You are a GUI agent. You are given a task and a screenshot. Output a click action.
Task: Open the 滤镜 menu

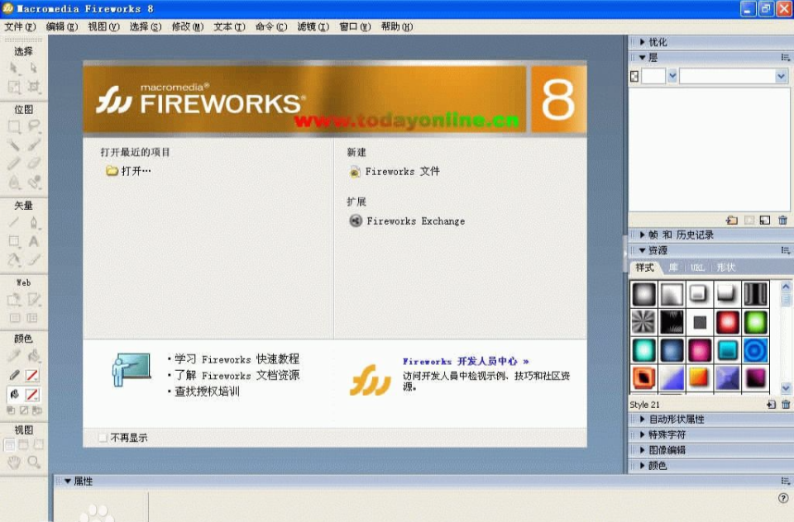point(313,26)
